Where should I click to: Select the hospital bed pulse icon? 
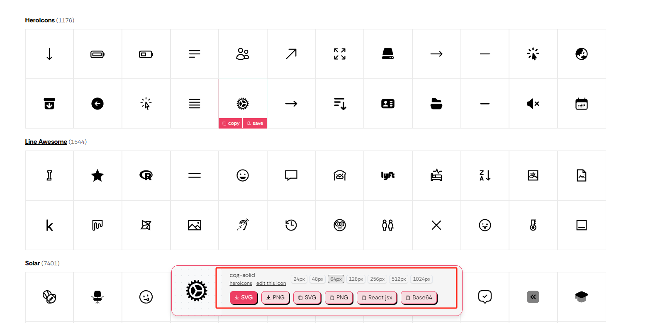[436, 175]
